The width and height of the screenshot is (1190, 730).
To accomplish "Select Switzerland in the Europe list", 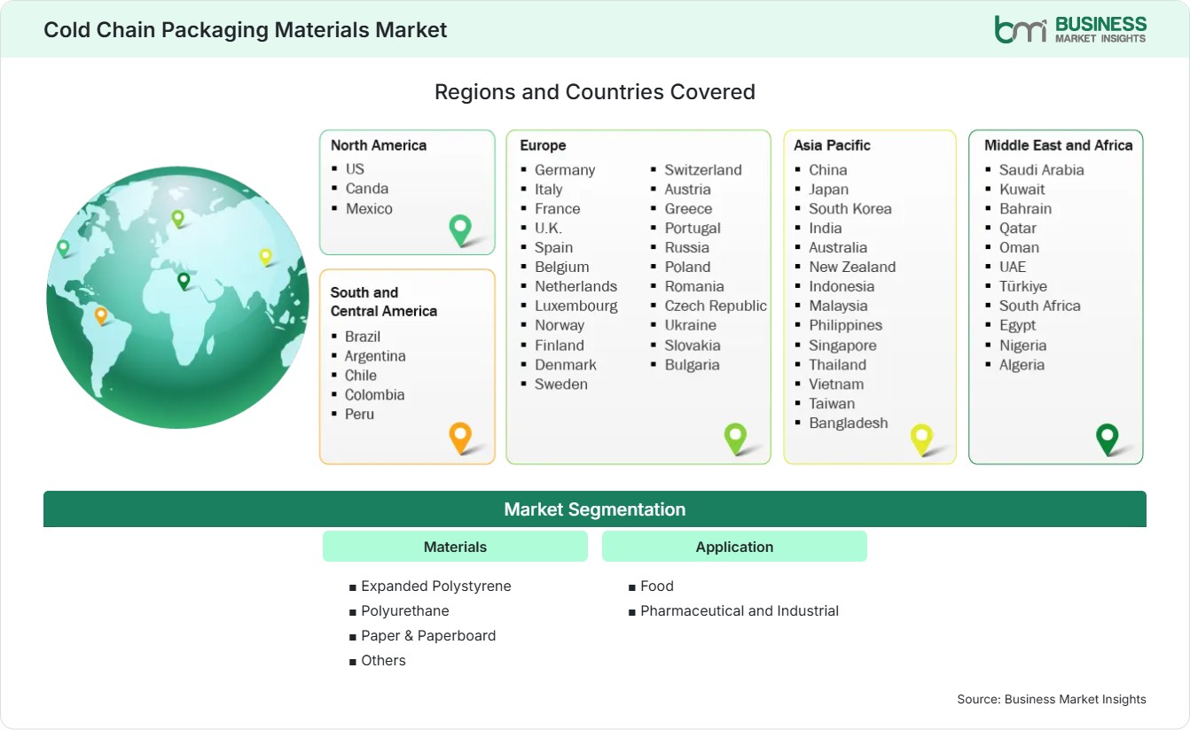I will coord(703,169).
